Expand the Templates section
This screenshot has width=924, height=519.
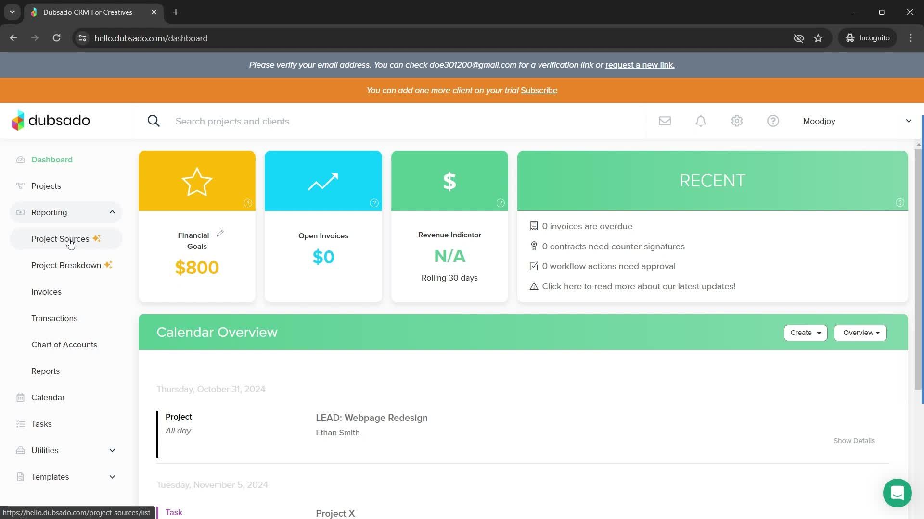pyautogui.click(x=112, y=477)
